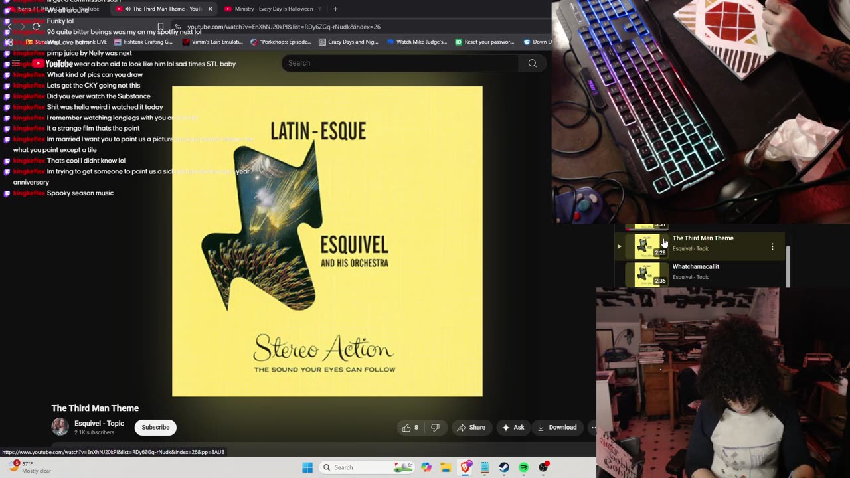The height and width of the screenshot is (478, 850).
Task: Click the Download button
Action: (x=557, y=428)
